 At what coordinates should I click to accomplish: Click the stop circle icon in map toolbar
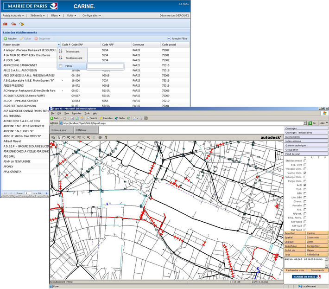(100, 137)
